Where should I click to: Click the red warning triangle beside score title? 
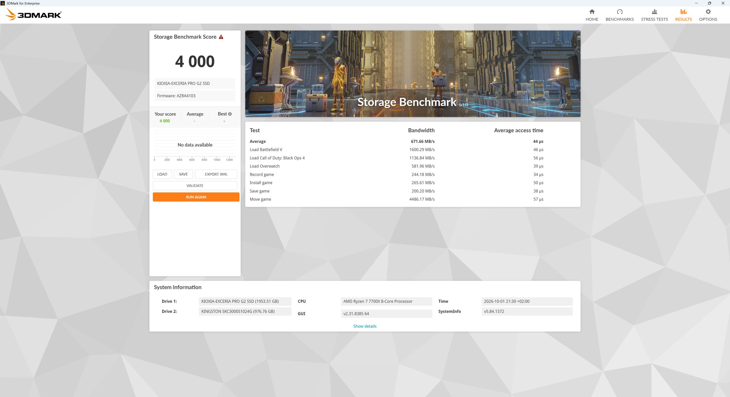click(221, 37)
